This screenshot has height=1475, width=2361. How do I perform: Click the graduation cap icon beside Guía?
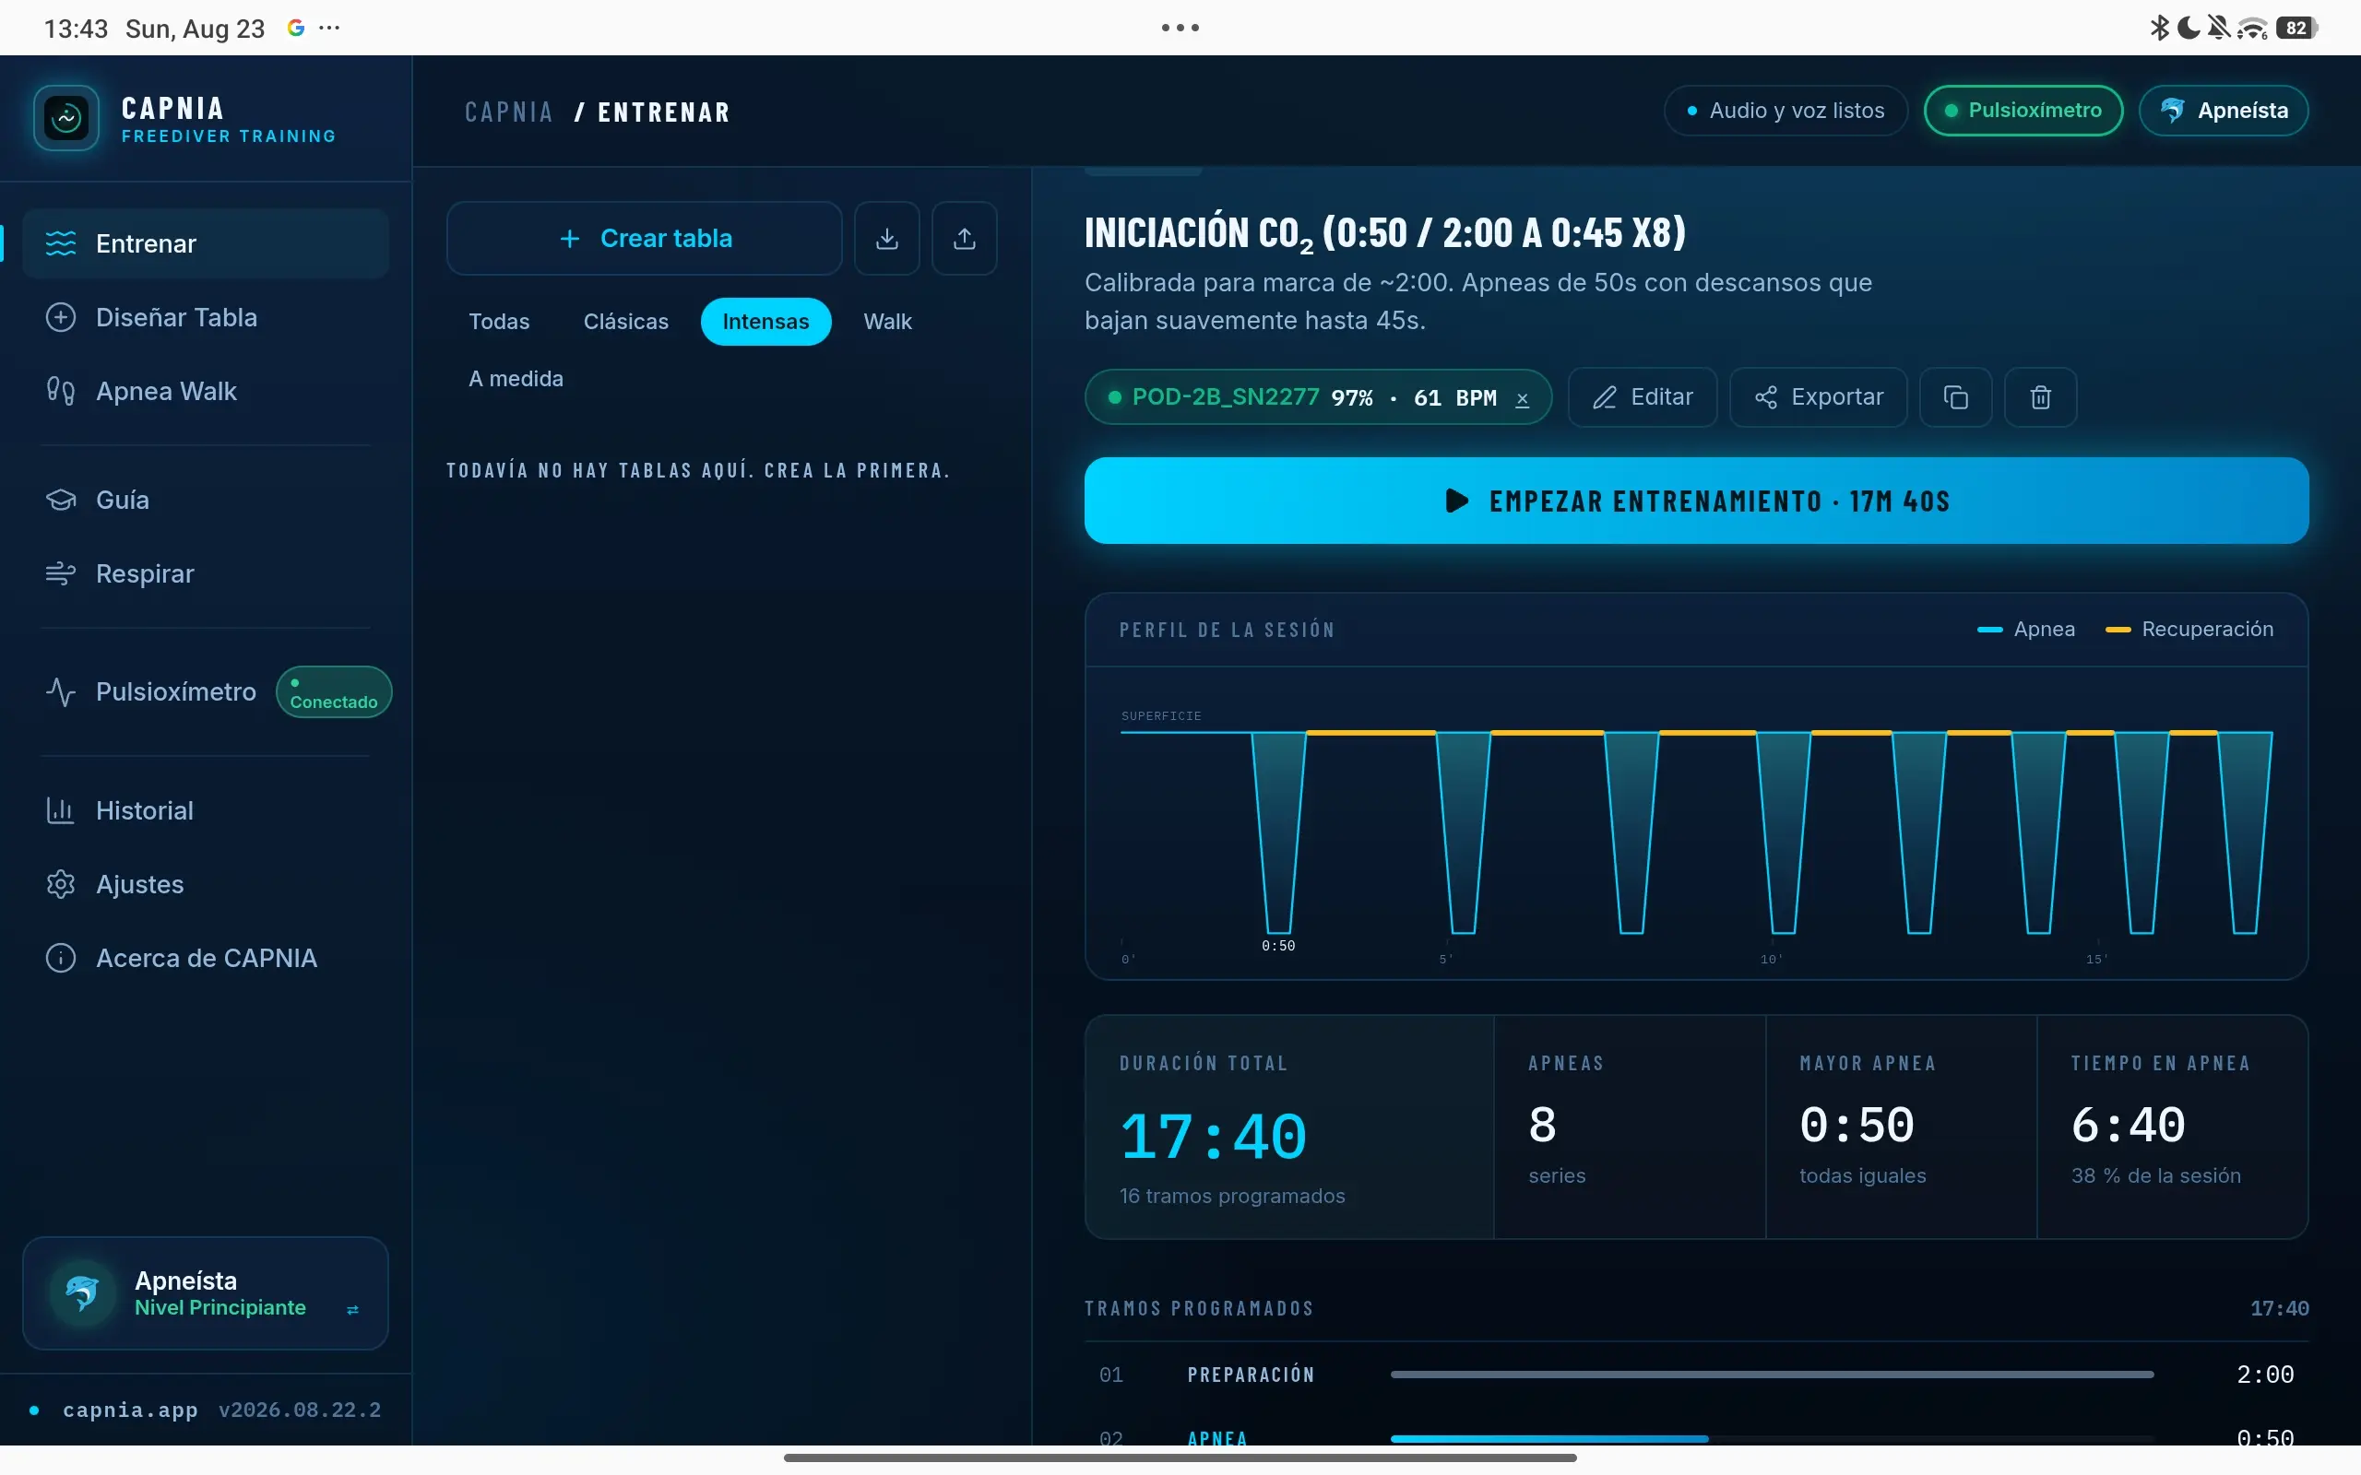(61, 500)
